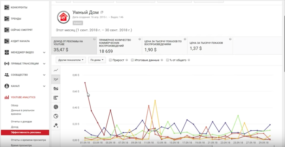Open Отчеты о времени просмотра section
285x147 pixels.
tap(28, 140)
